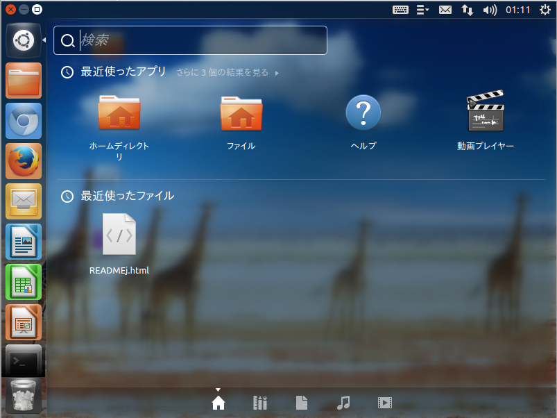The height and width of the screenshot is (418, 557).
Task: Switch to the Files lens
Action: 302,403
